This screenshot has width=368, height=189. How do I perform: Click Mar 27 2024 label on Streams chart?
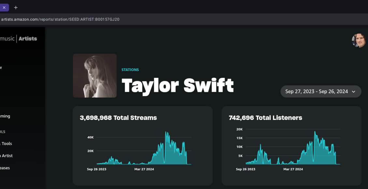144,169
